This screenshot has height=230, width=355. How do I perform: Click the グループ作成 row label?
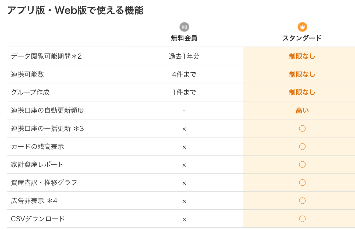[x=30, y=93]
